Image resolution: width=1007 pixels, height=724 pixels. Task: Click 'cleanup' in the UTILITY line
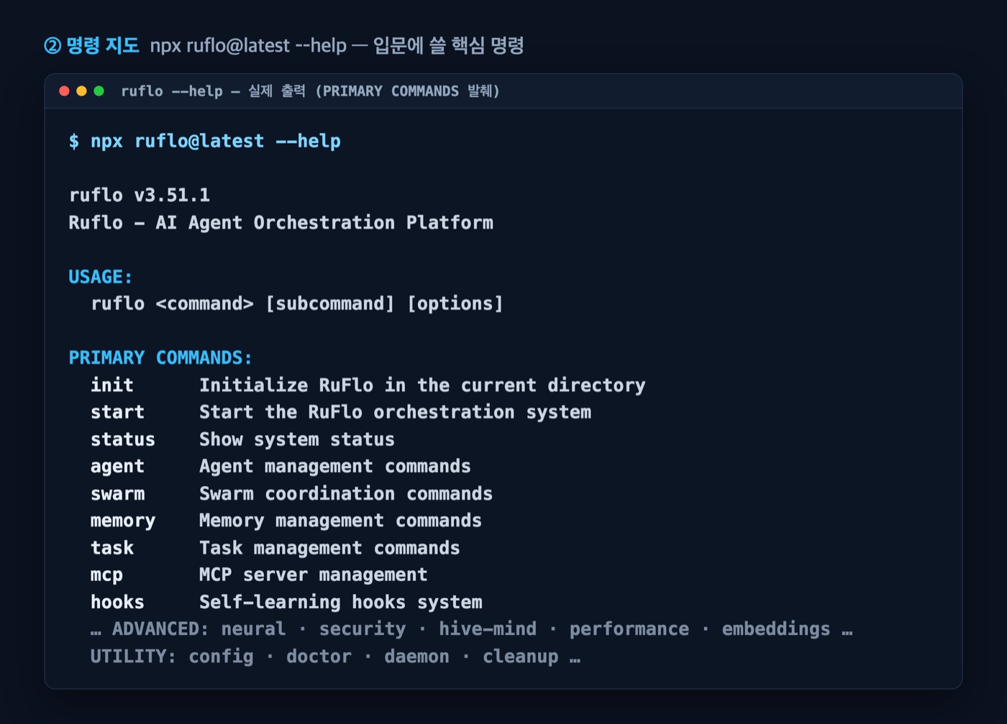tap(521, 656)
